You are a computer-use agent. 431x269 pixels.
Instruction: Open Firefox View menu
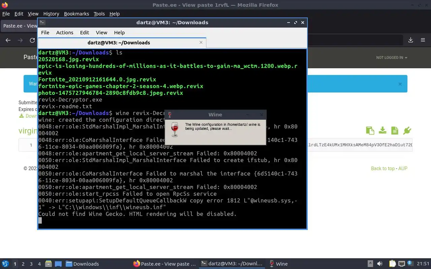[x=33, y=14]
